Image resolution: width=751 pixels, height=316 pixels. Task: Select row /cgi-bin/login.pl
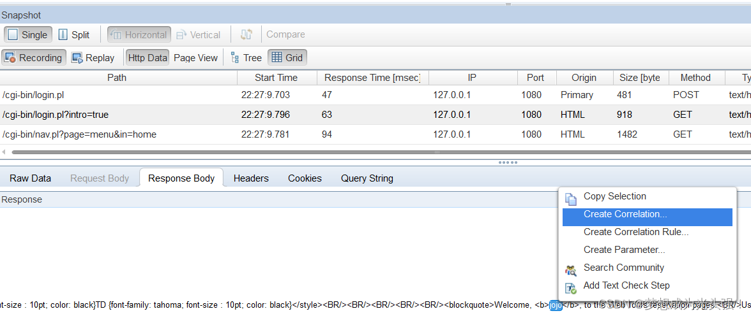coord(375,95)
